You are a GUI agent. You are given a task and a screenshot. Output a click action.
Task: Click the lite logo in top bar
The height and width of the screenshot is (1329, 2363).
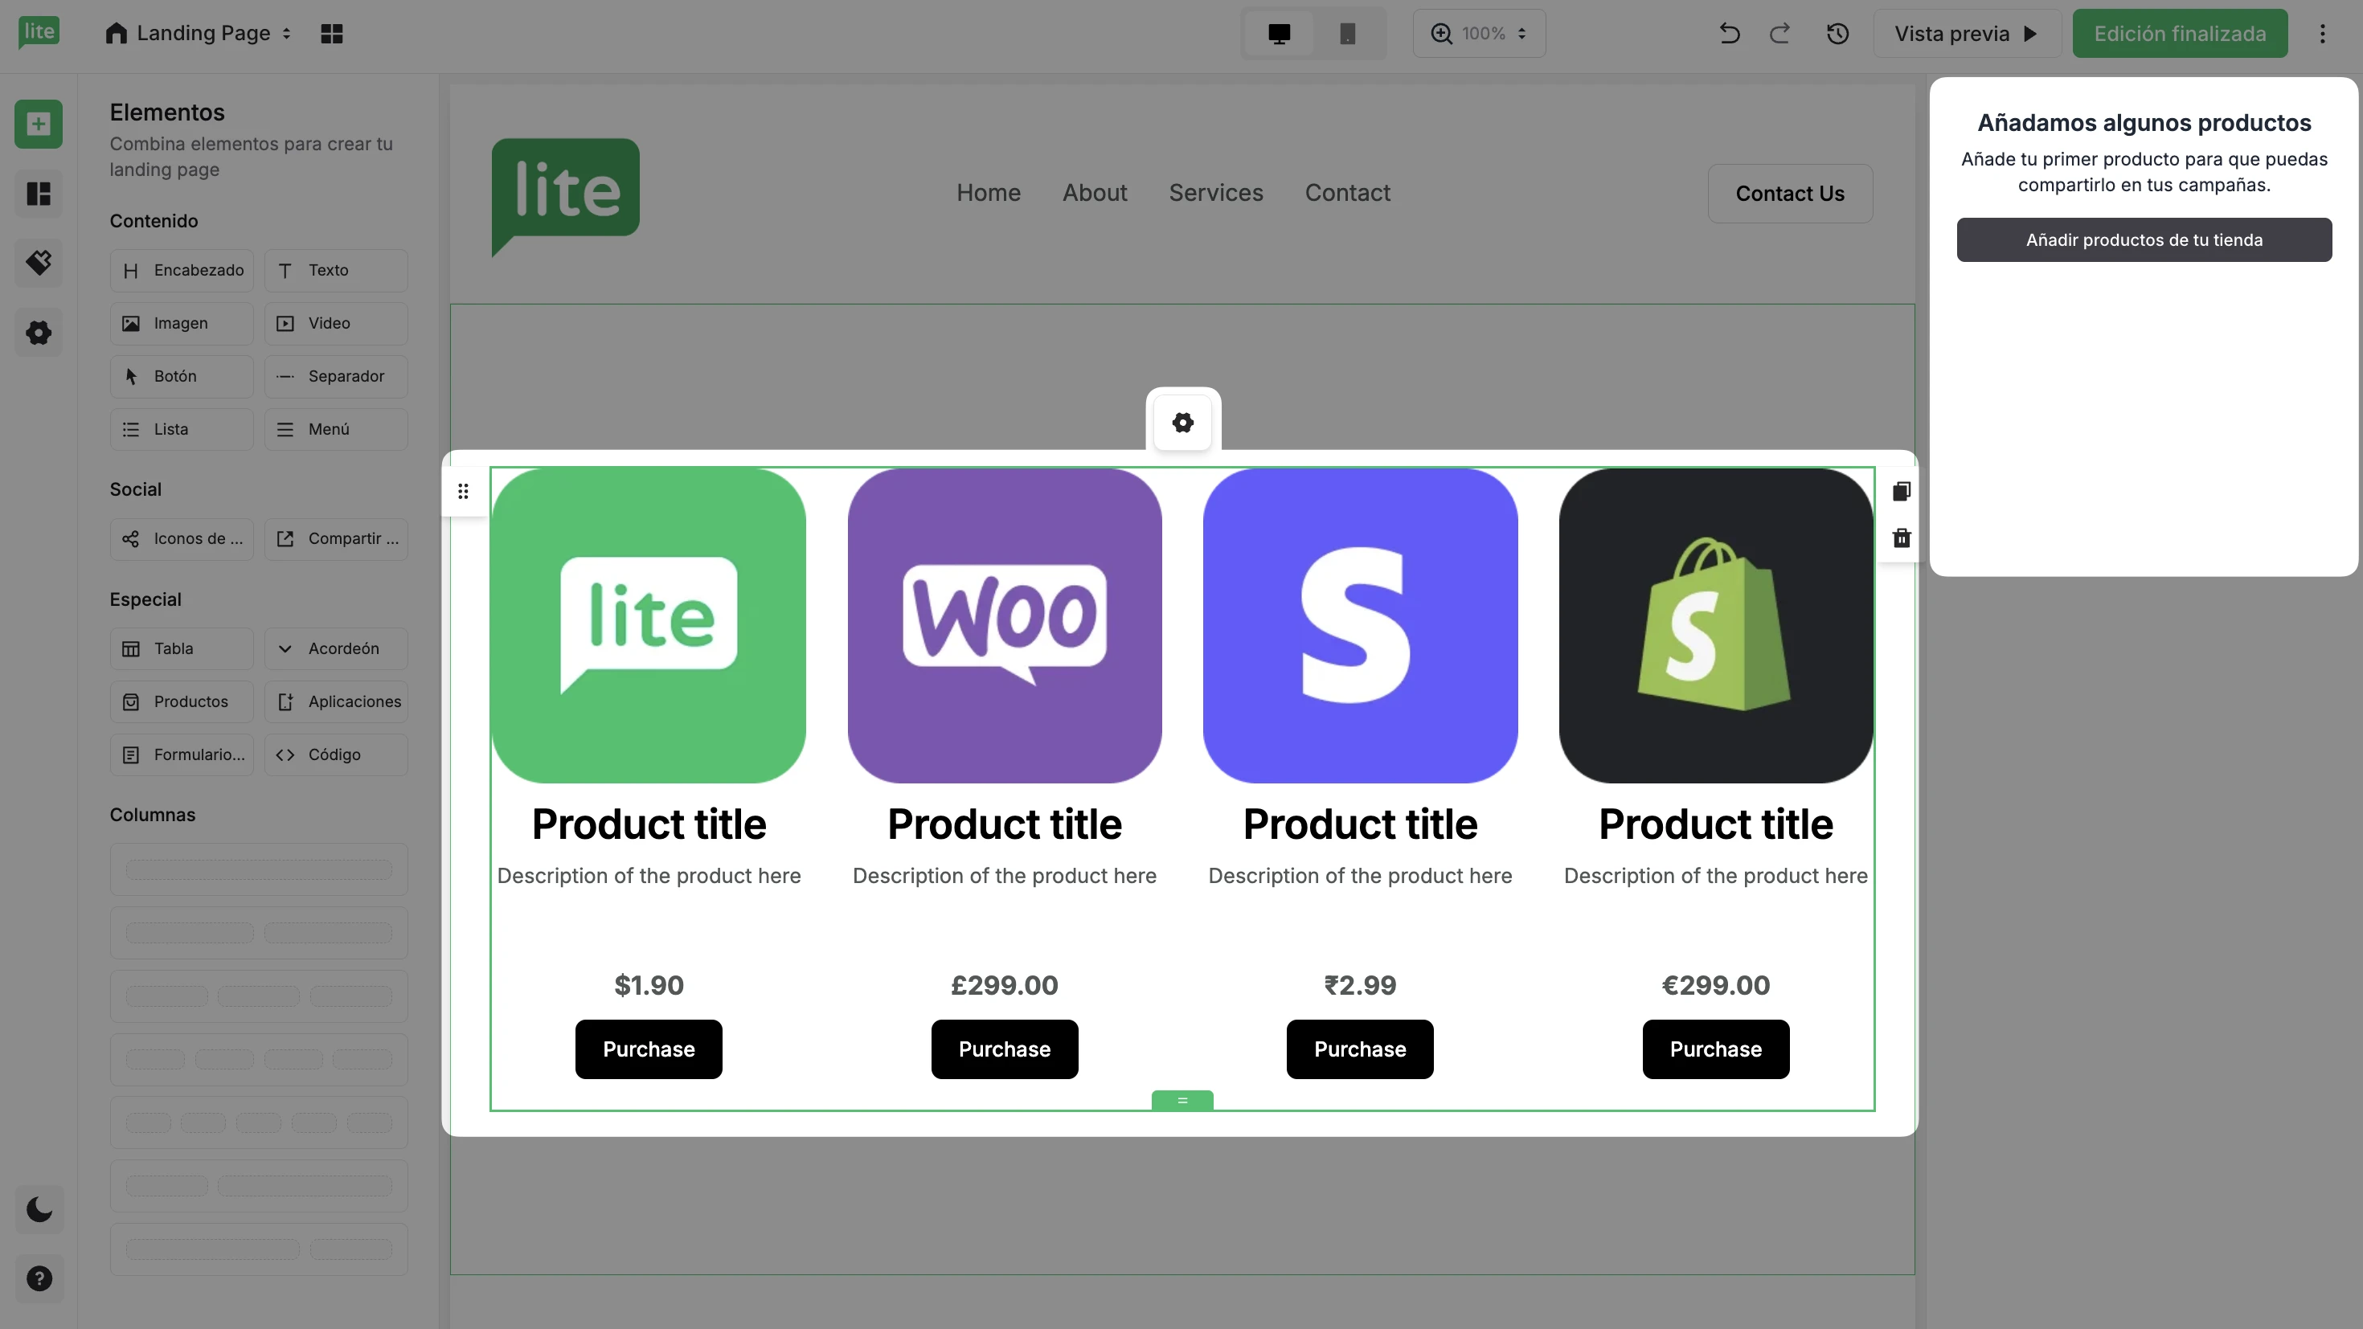[x=39, y=33]
